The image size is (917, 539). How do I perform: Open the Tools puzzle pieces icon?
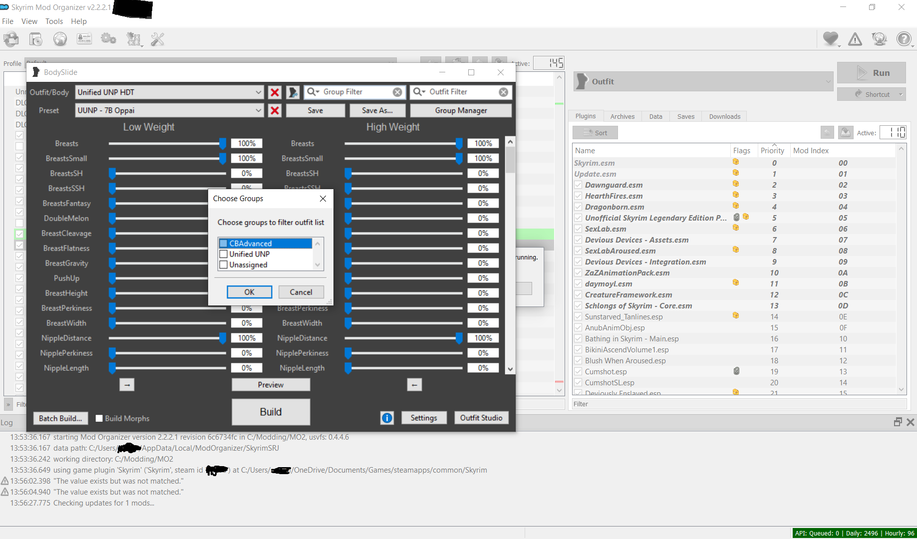(x=133, y=39)
